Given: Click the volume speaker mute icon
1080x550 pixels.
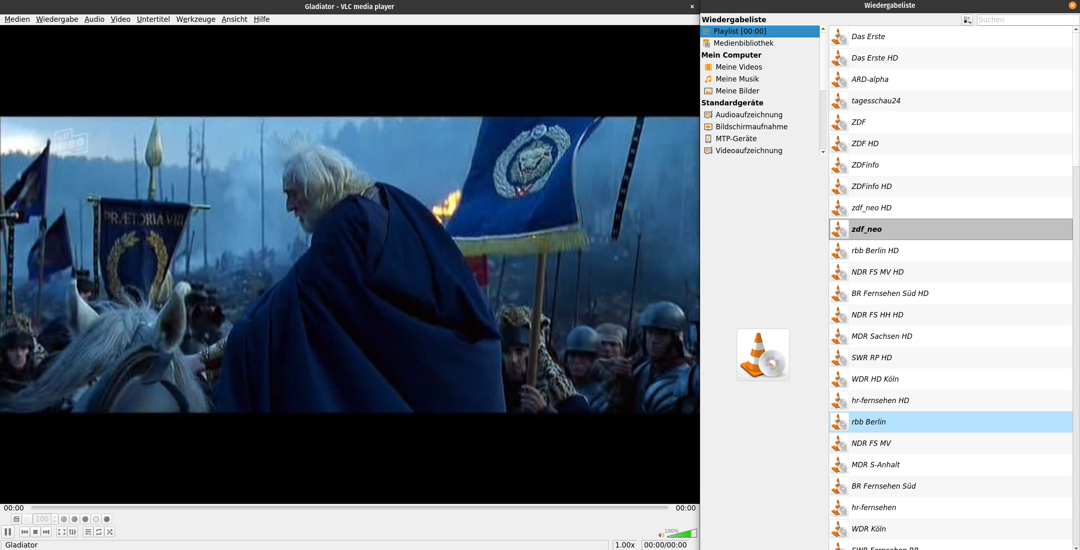Looking at the screenshot, I should point(661,535).
